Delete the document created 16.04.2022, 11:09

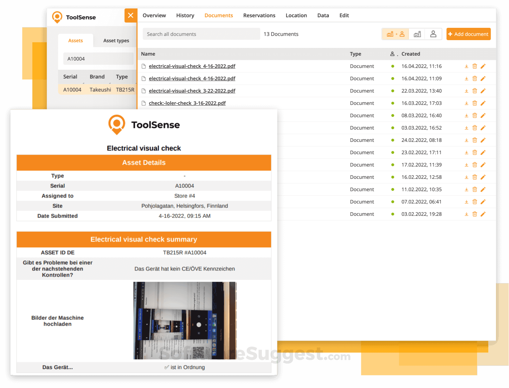475,78
